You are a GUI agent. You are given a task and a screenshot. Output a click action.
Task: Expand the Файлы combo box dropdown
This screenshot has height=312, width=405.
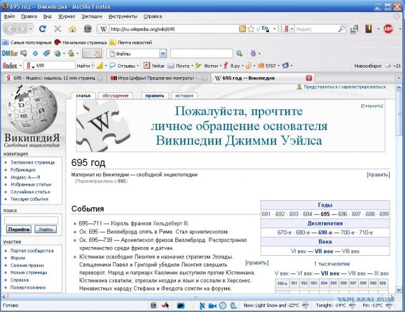(x=163, y=54)
